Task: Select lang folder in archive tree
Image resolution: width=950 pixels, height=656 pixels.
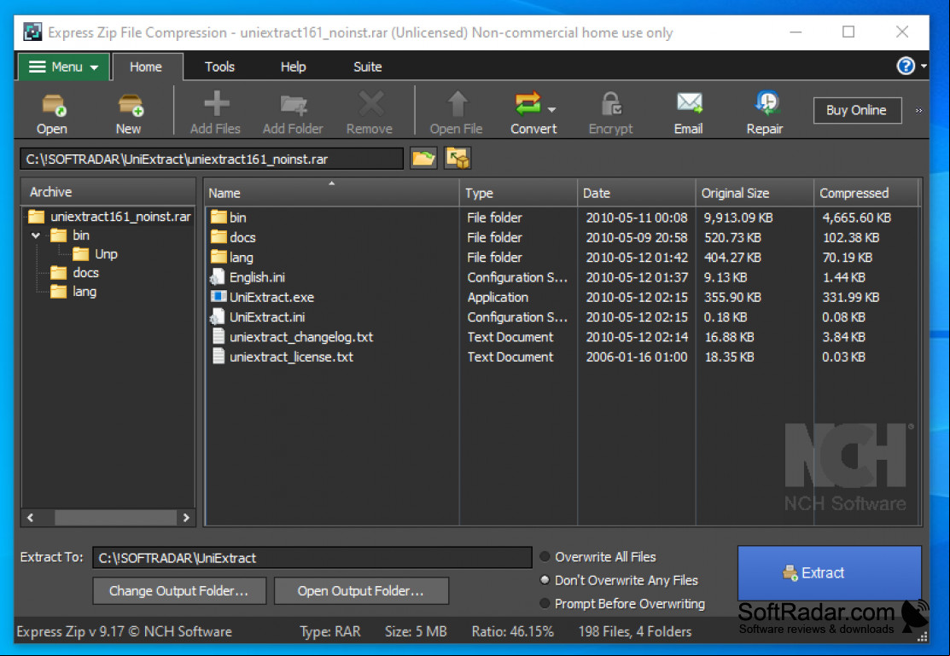Action: (x=85, y=292)
